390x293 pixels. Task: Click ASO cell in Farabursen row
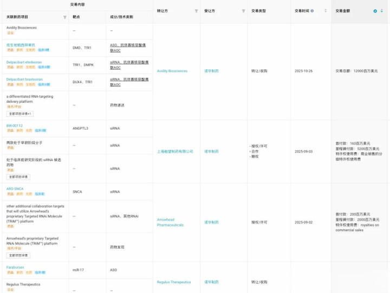[x=113, y=270]
